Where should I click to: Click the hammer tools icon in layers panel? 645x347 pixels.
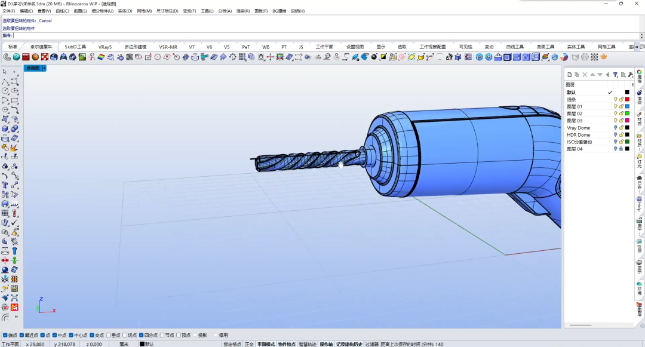631,75
